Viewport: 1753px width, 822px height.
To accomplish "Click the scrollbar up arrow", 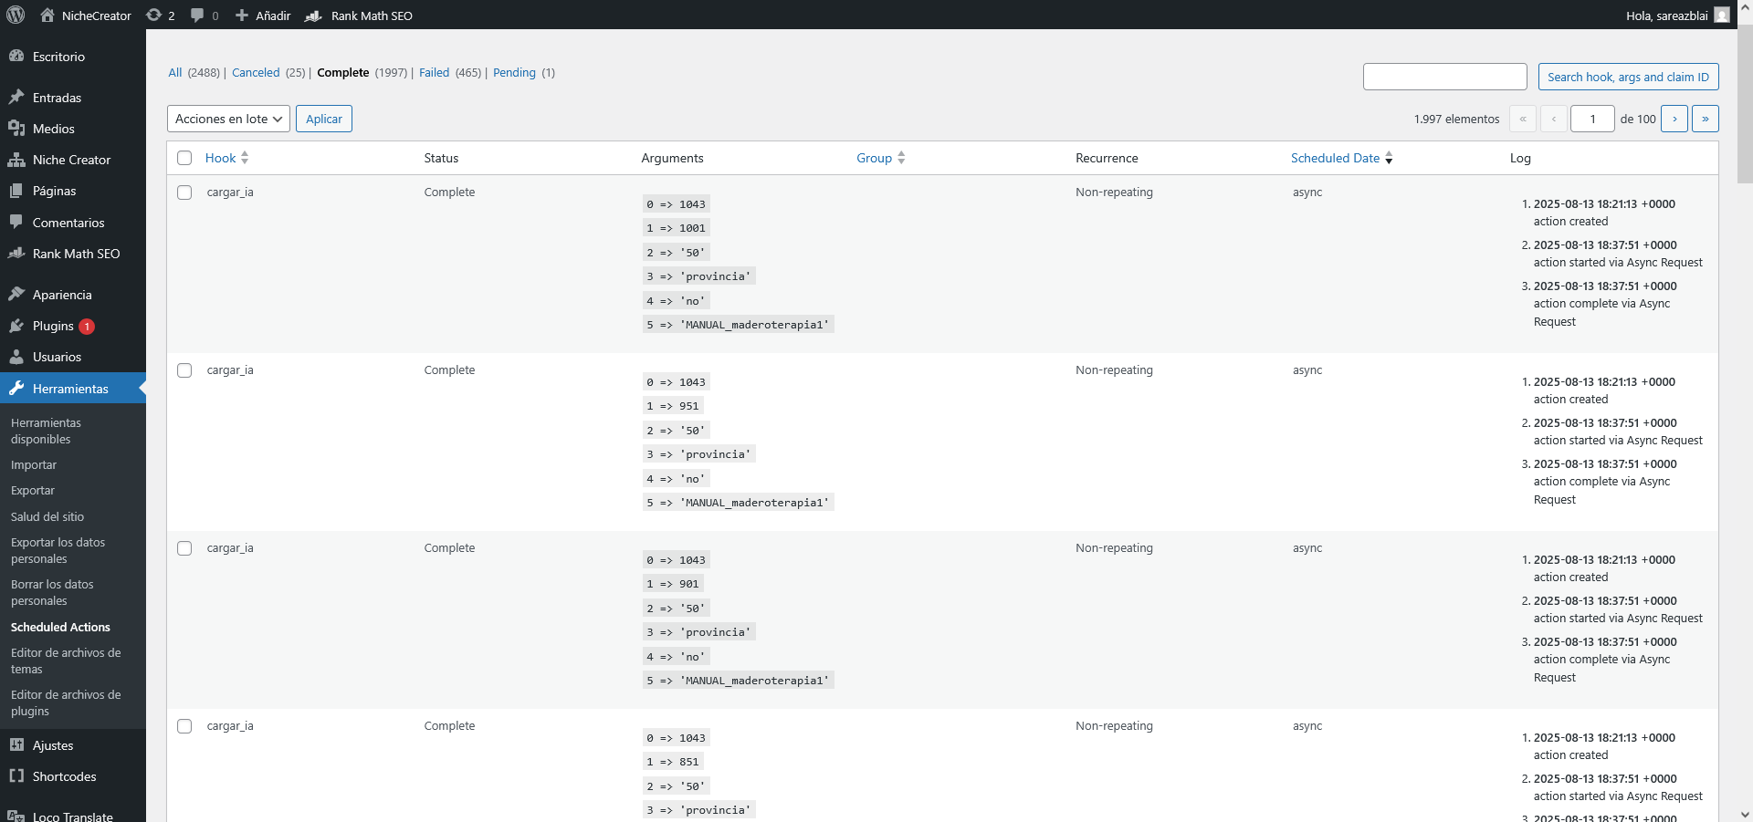I will [1745, 6].
